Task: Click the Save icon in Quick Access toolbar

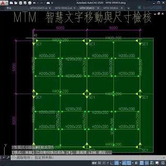Action: pos(20,3)
